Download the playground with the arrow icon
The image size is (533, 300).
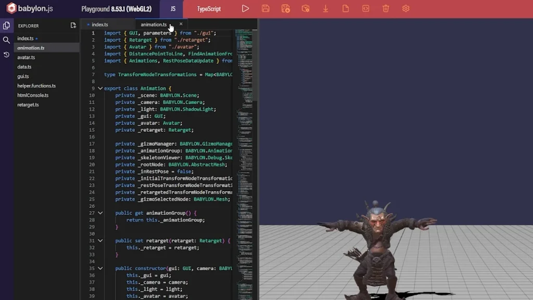[325, 9]
